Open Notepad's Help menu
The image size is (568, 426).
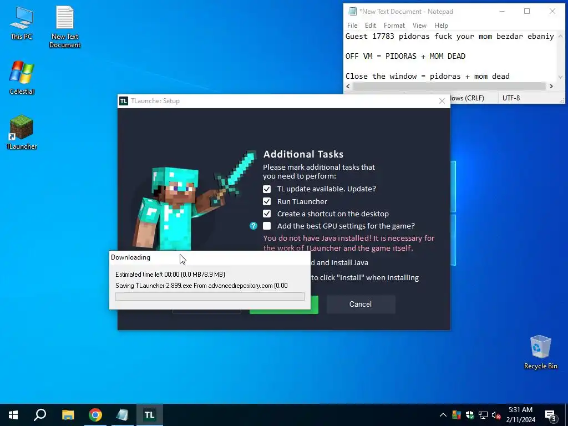click(x=441, y=26)
